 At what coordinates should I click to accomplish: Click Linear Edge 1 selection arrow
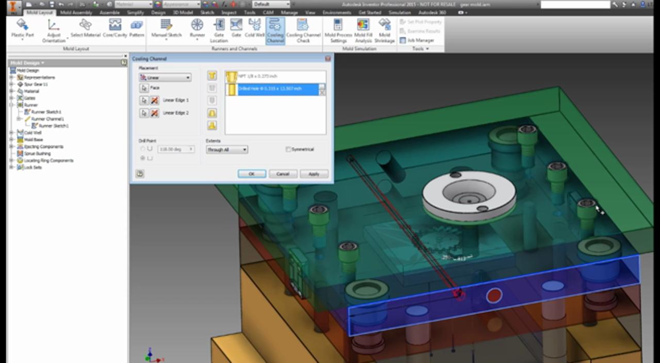pyautogui.click(x=144, y=100)
